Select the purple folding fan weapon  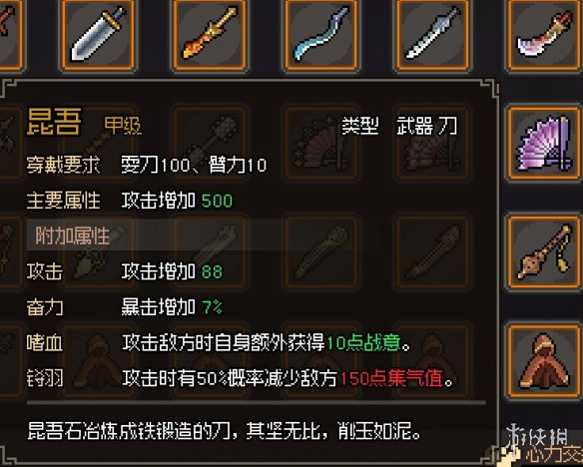pos(544,143)
